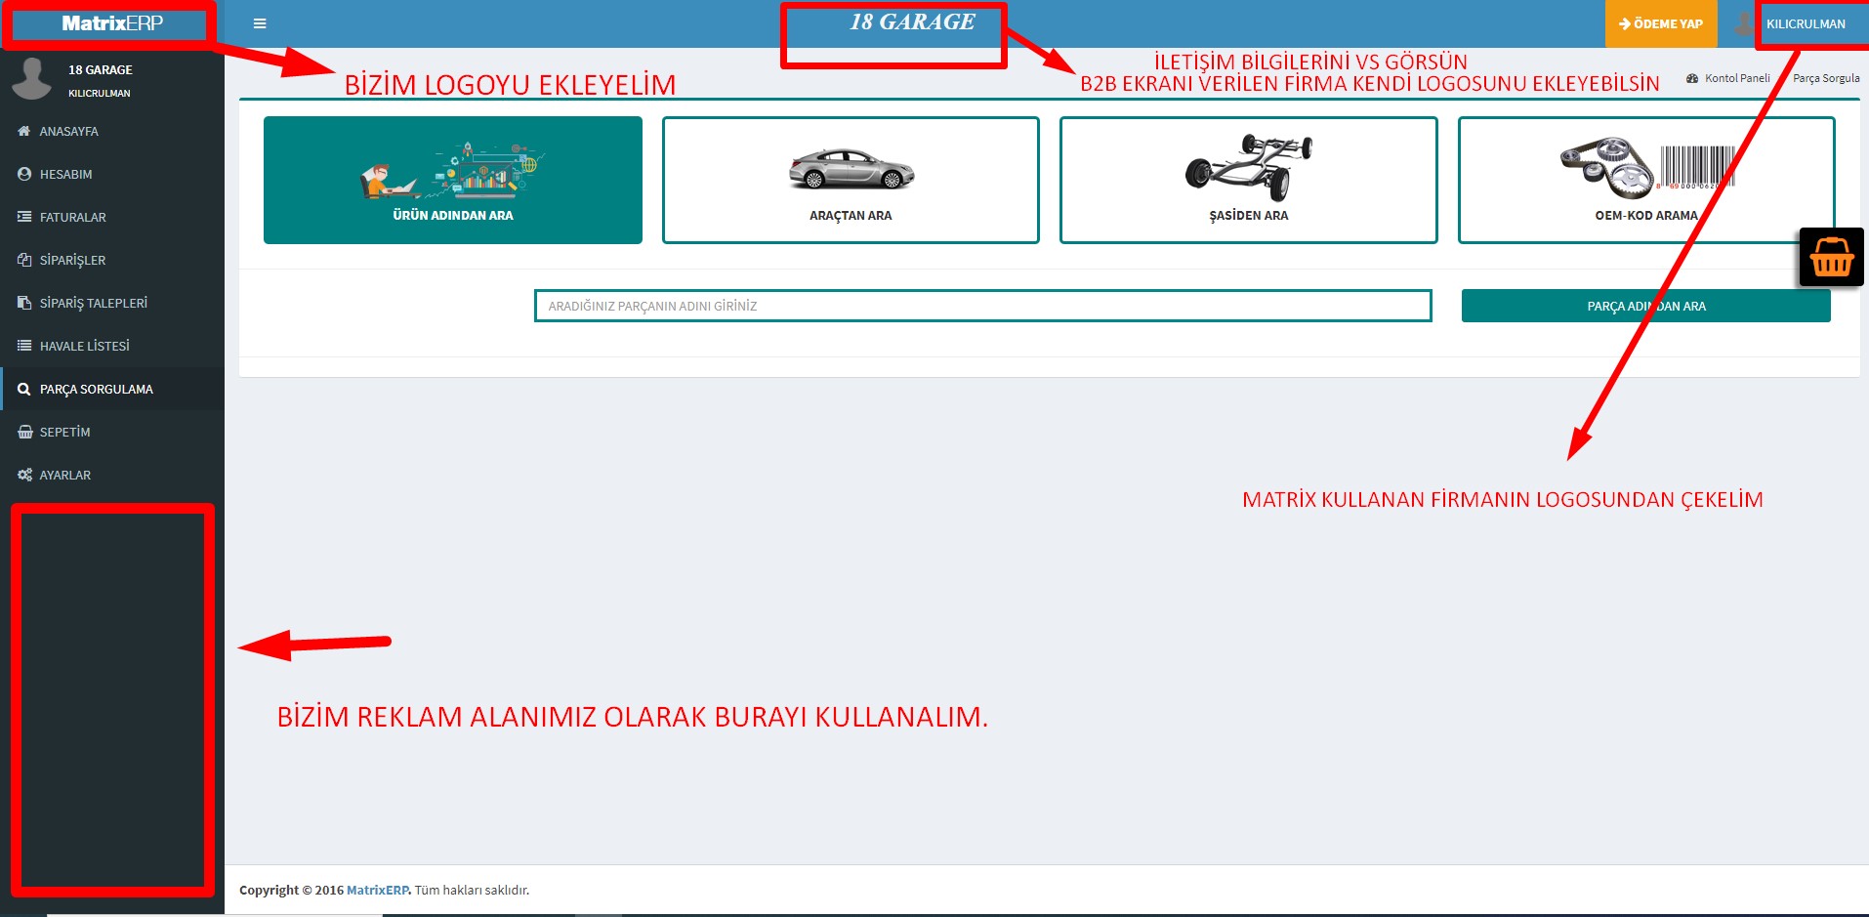Click the MatrixERP link in the footer
Viewport: 1869px width, 917px height.
coord(378,890)
